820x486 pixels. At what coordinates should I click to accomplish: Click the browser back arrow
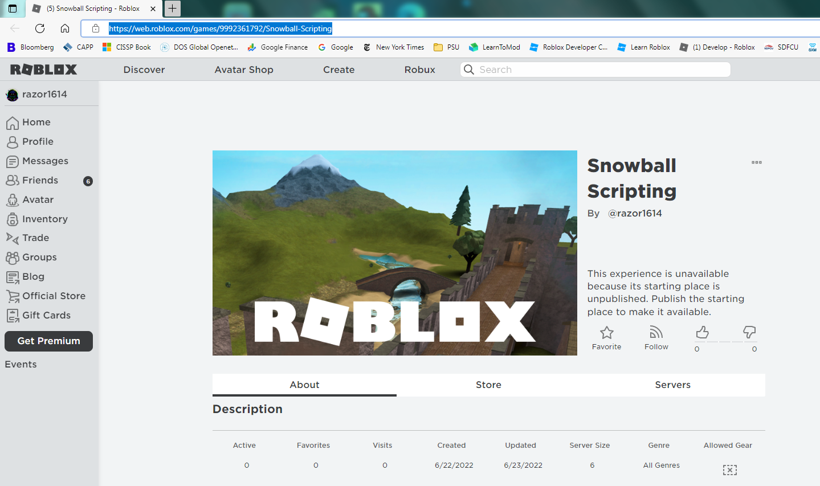click(x=15, y=28)
